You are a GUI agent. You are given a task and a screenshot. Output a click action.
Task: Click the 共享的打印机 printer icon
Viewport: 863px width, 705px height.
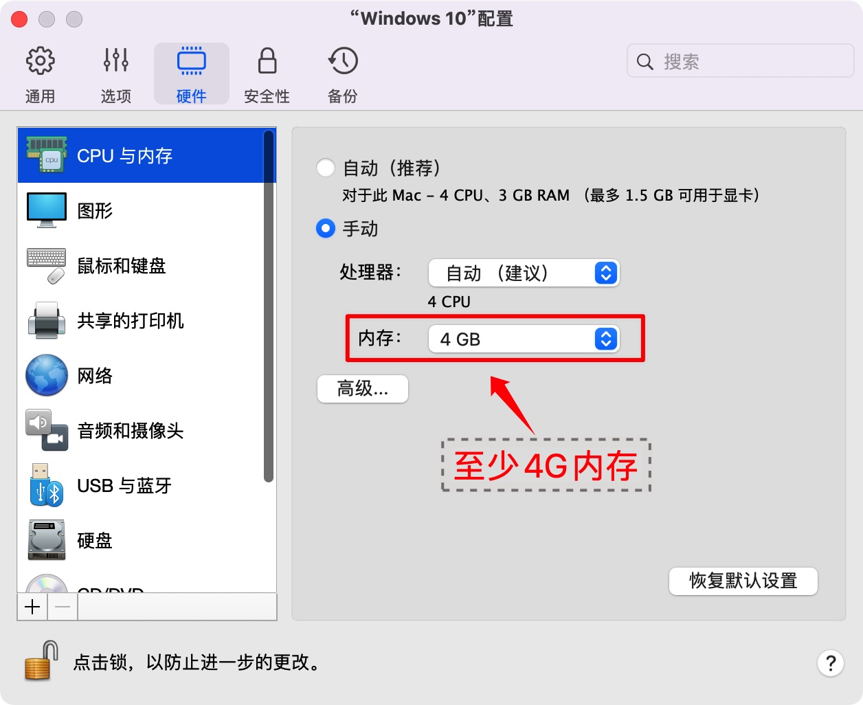click(x=47, y=320)
